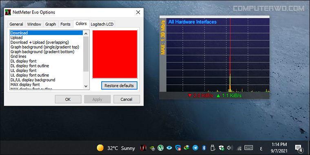The image size is (310, 155).
Task: Open the Wi-Fi network icon
Action: coord(239,148)
